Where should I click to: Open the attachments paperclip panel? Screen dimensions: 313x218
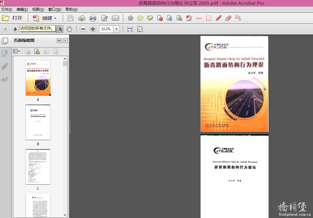coord(5,66)
